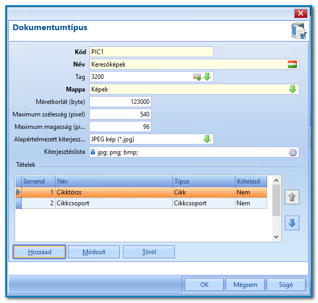Move item up with the gray arrow
Image resolution: width=318 pixels, height=303 pixels.
click(292, 197)
